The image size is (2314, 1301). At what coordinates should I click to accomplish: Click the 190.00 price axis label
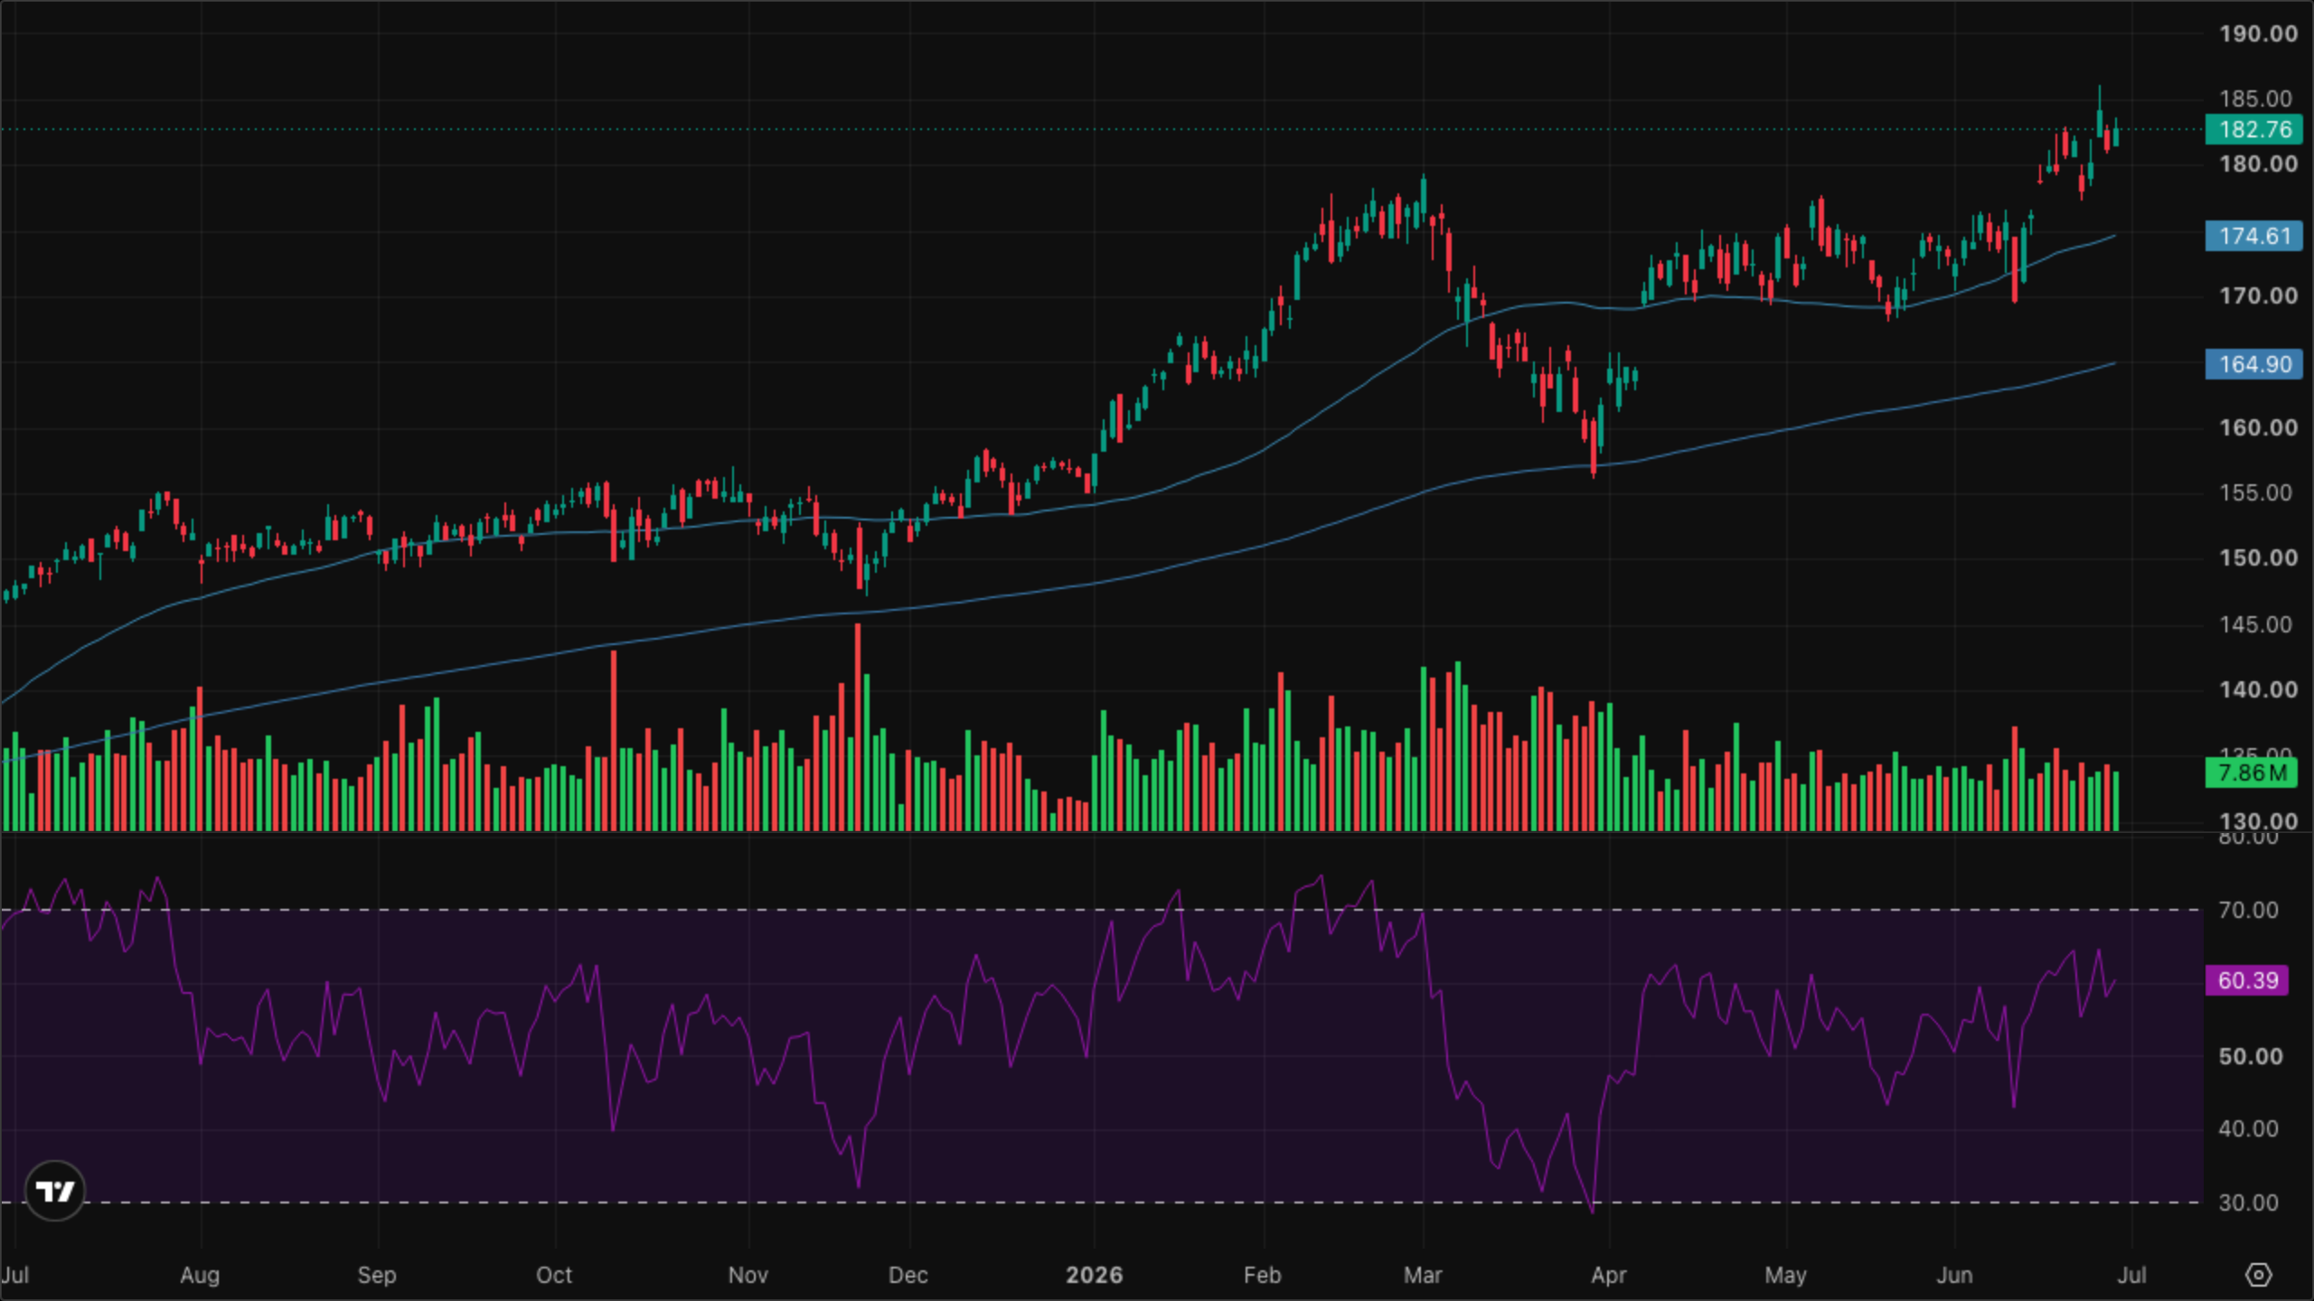click(2258, 33)
